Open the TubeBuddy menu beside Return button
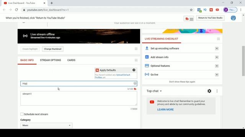The image size is (245, 137). (x=189, y=19)
